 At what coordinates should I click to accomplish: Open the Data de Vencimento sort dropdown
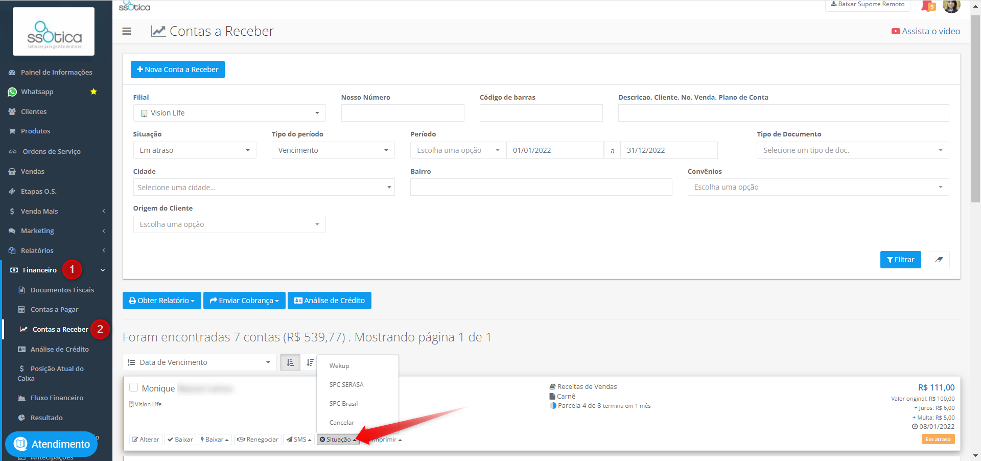pos(200,362)
